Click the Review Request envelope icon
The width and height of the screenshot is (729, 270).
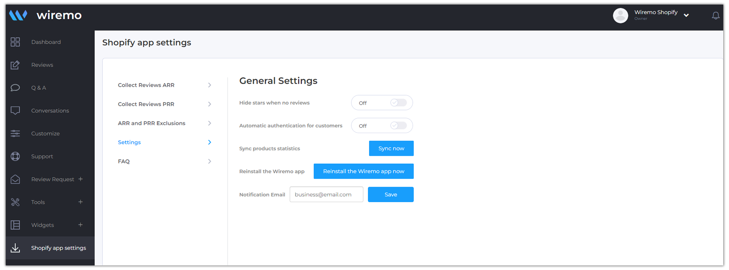pyautogui.click(x=15, y=179)
